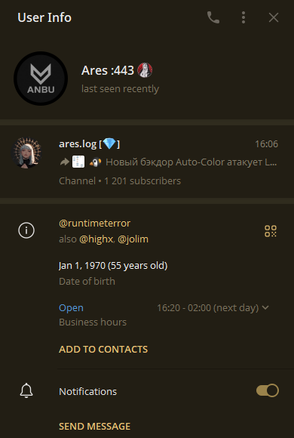Click the bell notifications icon
This screenshot has width=294, height=438.
(x=26, y=390)
